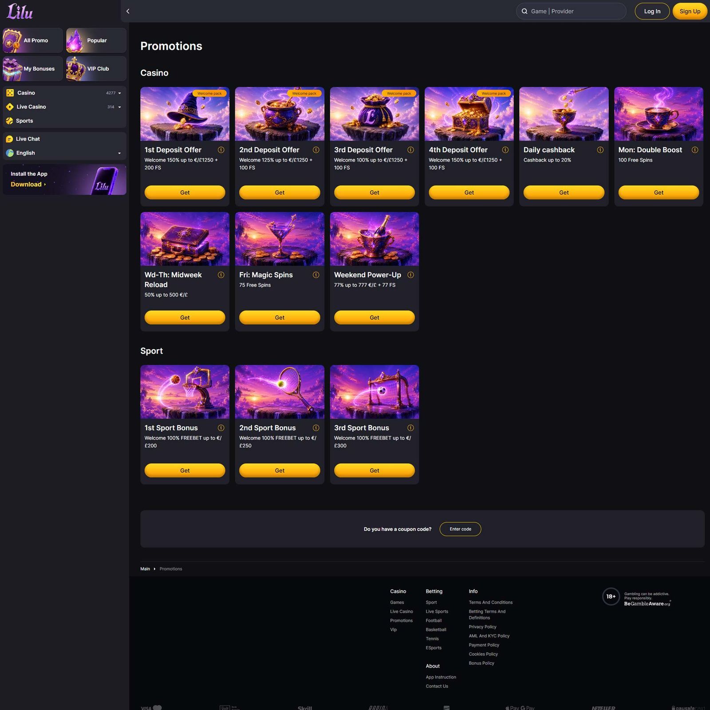The width and height of the screenshot is (710, 710).
Task: Click the 18+ age restriction badge
Action: click(611, 596)
